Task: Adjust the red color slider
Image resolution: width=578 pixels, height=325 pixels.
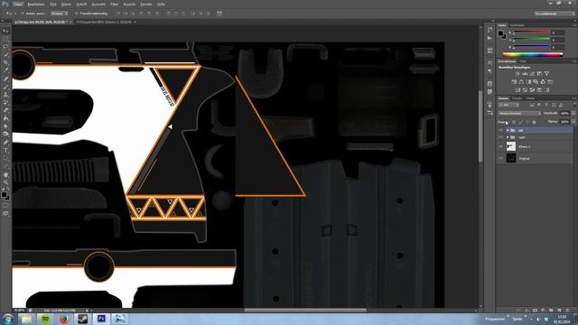Action: 531,32
